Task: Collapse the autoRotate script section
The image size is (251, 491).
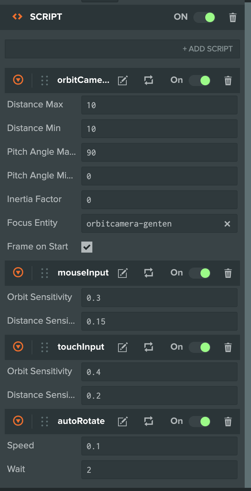Action: (18, 421)
